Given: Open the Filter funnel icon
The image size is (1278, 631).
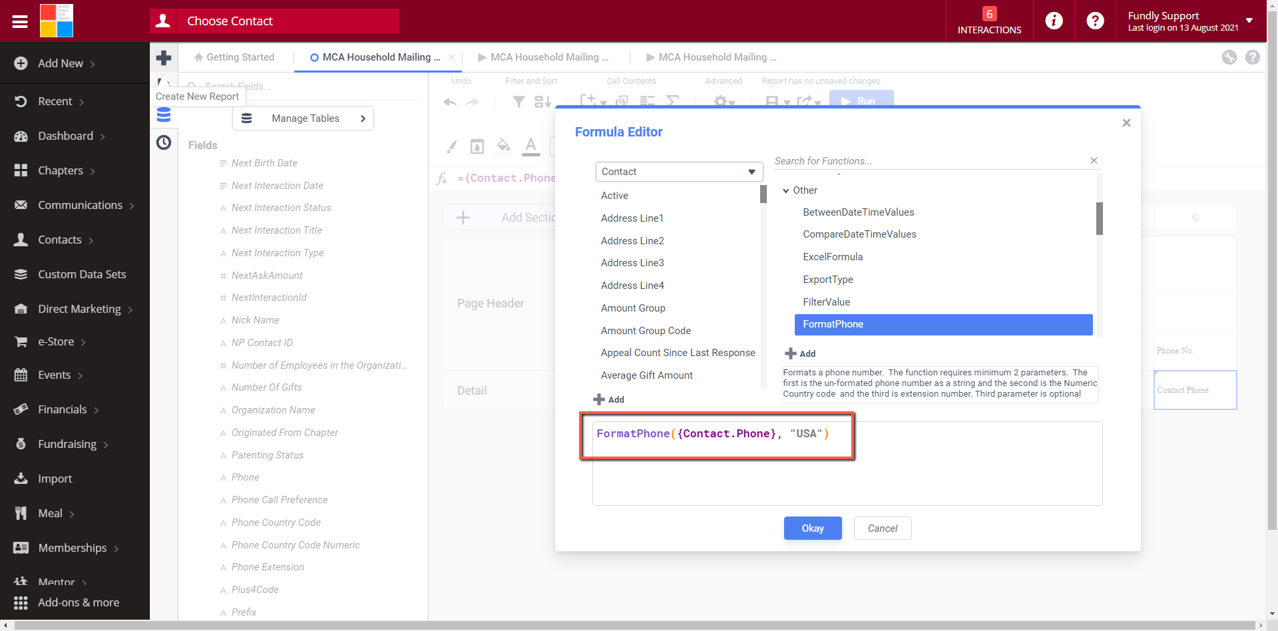Looking at the screenshot, I should pyautogui.click(x=519, y=102).
